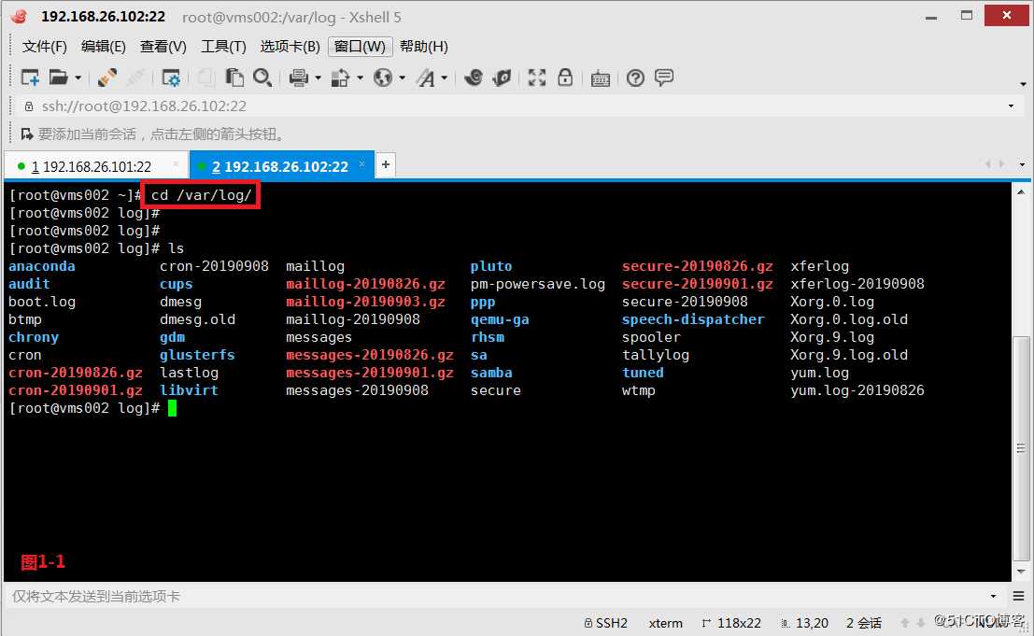Open the 帮助(H) menu

tap(423, 46)
